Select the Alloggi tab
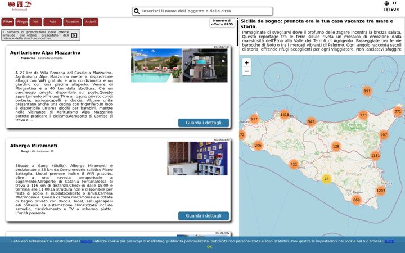 click(22, 22)
